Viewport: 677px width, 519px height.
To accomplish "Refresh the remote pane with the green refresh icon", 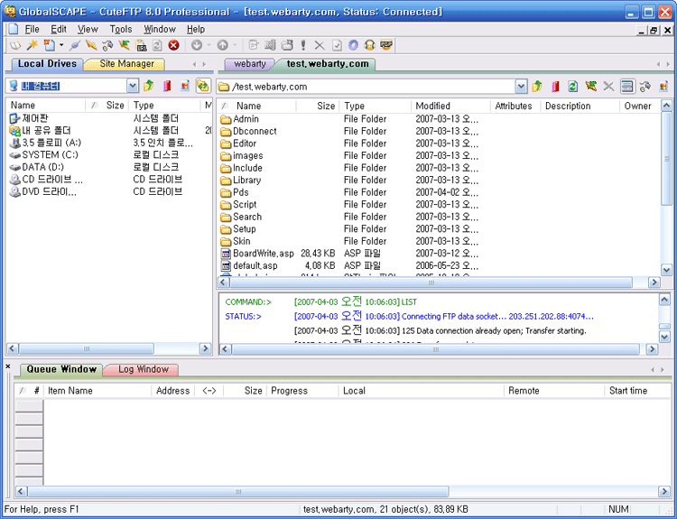I will [x=573, y=87].
